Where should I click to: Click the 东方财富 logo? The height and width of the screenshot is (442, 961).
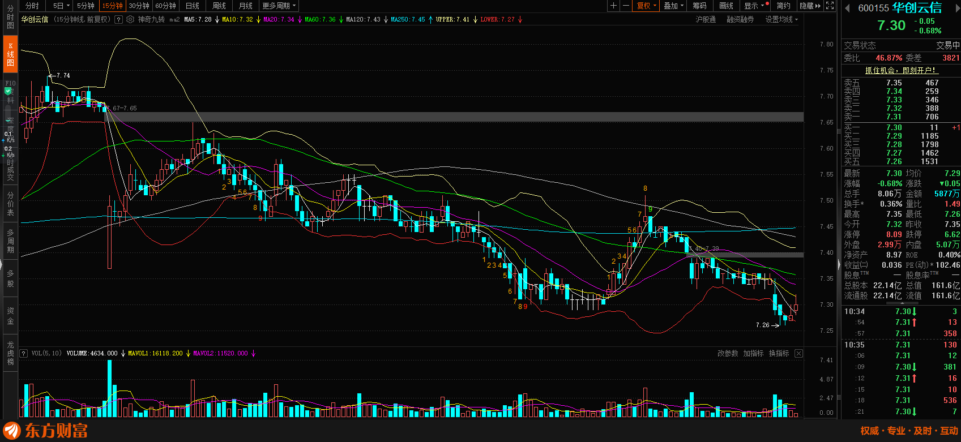point(45,431)
